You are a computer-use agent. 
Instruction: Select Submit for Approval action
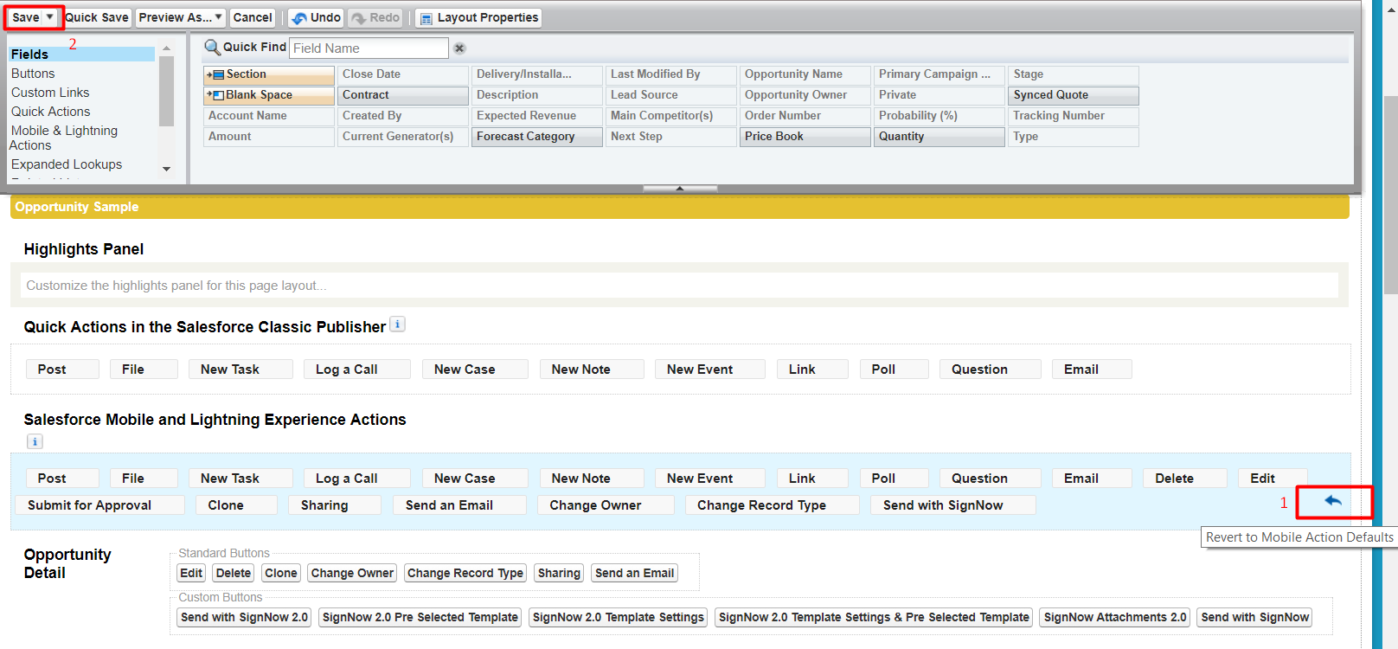[100, 505]
